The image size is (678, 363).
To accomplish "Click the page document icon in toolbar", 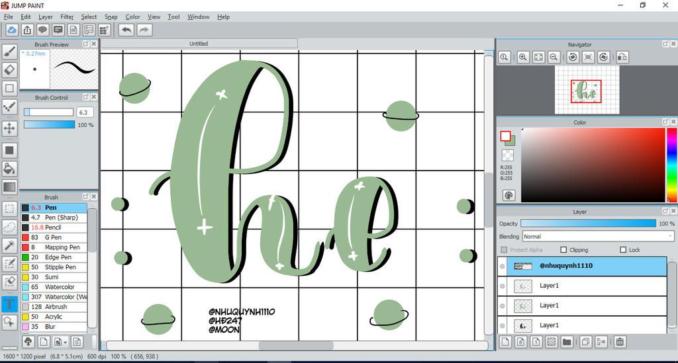I will point(73,30).
